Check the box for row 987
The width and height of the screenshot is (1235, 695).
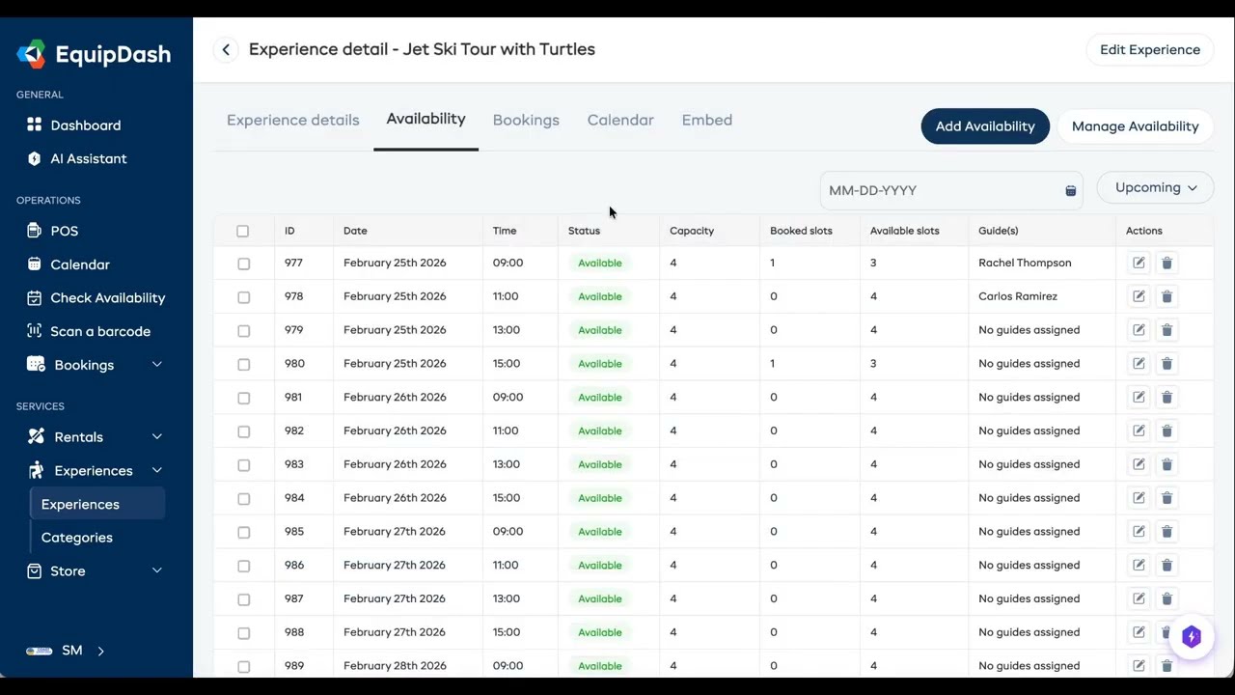(243, 599)
